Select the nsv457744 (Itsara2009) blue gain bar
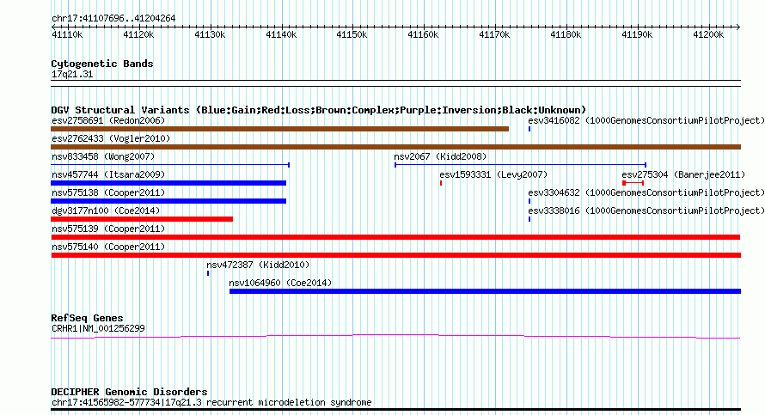Screen dimensions: 765x415 [168, 183]
